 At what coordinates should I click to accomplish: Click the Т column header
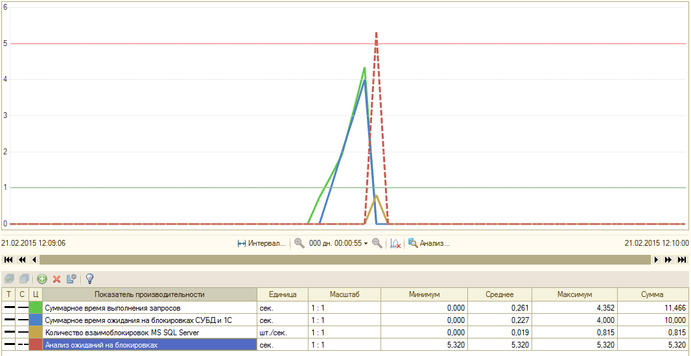(x=8, y=294)
